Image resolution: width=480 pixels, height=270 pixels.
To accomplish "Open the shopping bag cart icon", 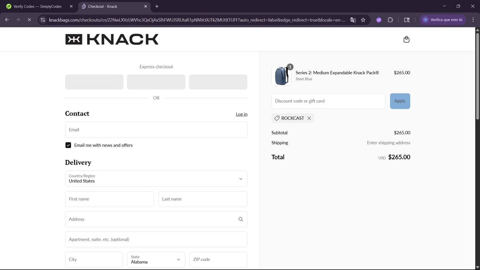I will click(406, 39).
